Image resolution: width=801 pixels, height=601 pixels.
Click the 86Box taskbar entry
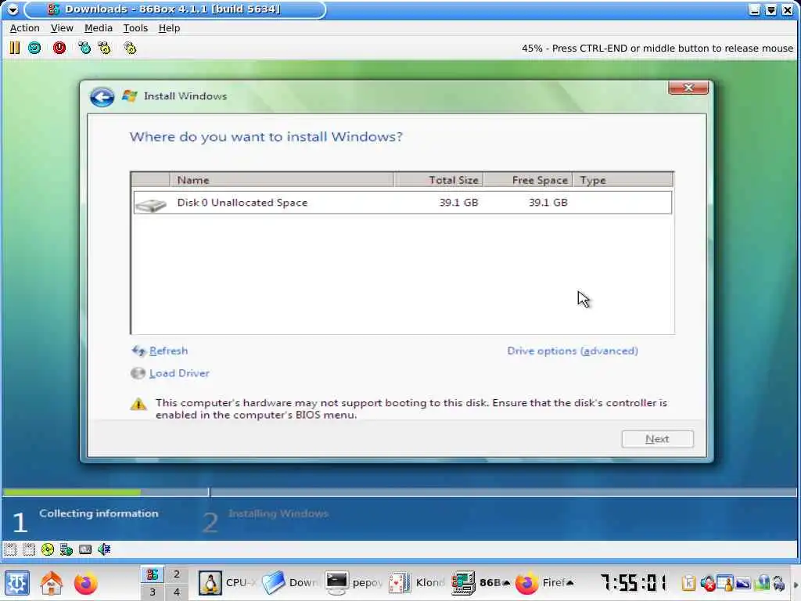pos(481,582)
